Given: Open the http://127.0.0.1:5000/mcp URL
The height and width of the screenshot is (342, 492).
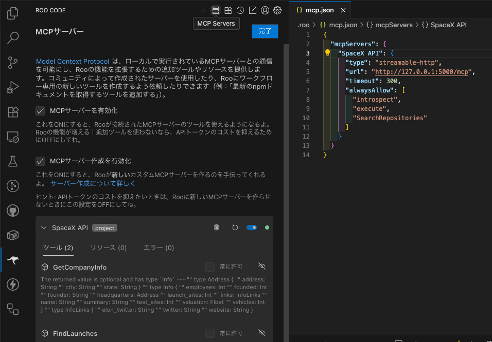Looking at the screenshot, I should coord(421,72).
